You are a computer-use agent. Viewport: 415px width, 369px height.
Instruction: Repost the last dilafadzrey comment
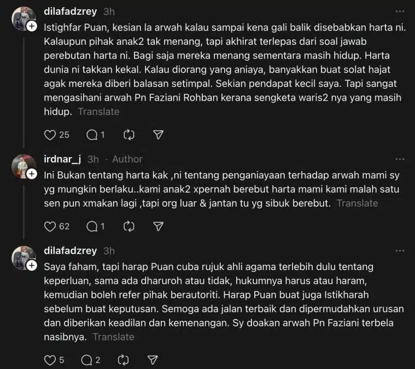point(124,360)
